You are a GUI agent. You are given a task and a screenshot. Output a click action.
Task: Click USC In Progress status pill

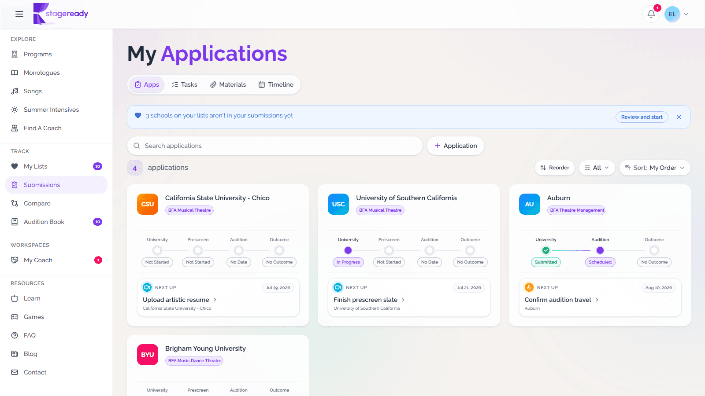pyautogui.click(x=348, y=262)
